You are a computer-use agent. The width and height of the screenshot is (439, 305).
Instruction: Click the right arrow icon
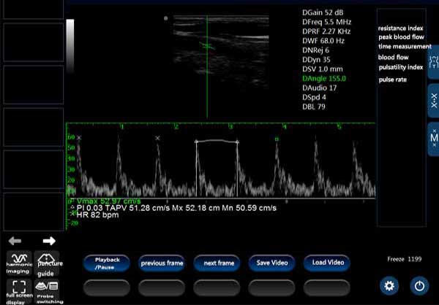49,241
